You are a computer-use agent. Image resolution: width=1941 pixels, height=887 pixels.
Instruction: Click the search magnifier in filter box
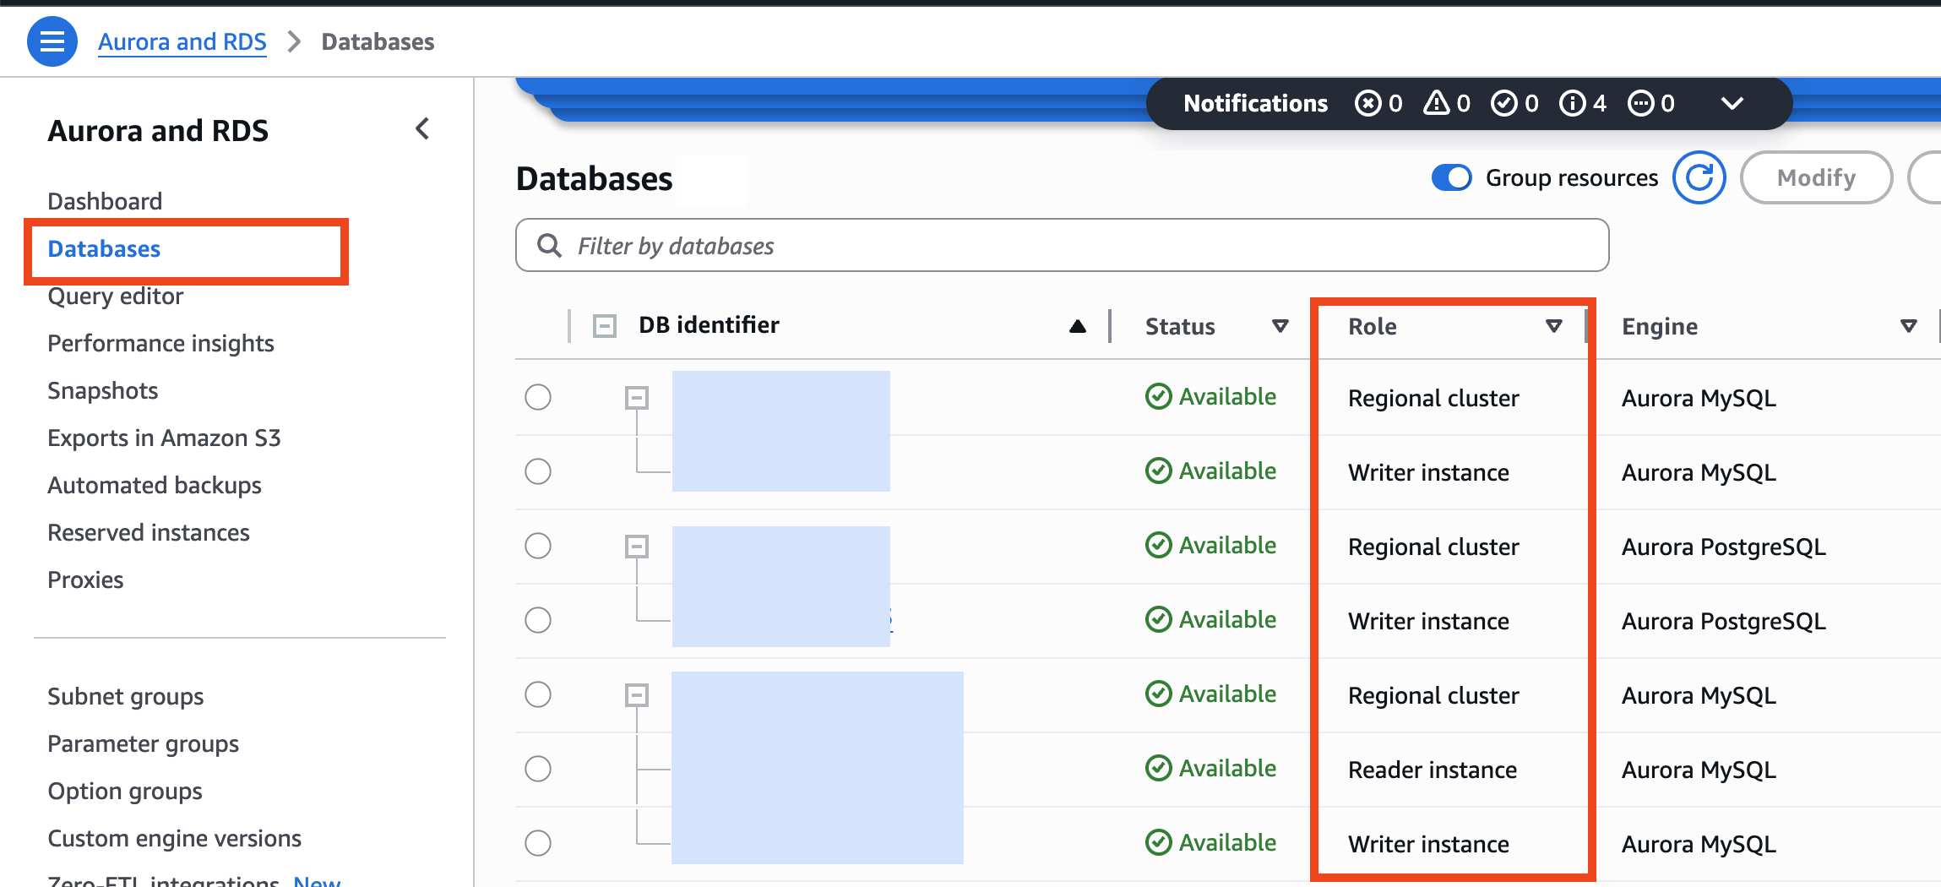pos(550,246)
